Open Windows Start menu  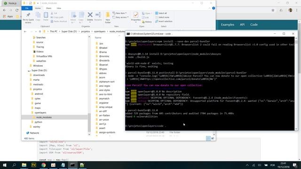[x=5, y=165]
